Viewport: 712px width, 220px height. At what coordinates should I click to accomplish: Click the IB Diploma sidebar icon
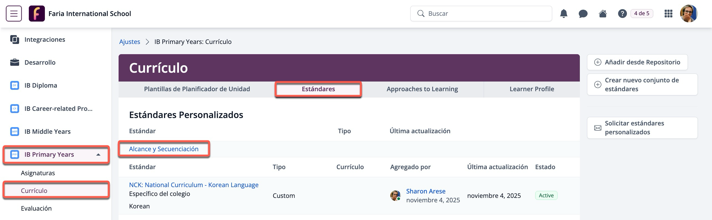click(15, 85)
